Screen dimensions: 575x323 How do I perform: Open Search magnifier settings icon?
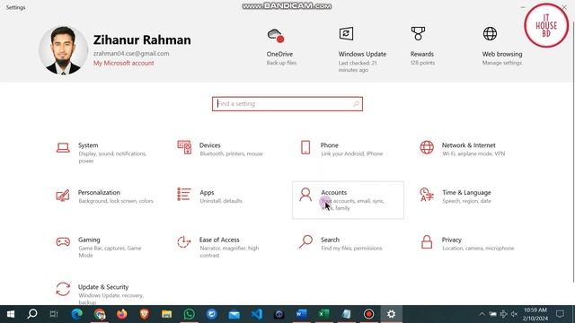305,242
